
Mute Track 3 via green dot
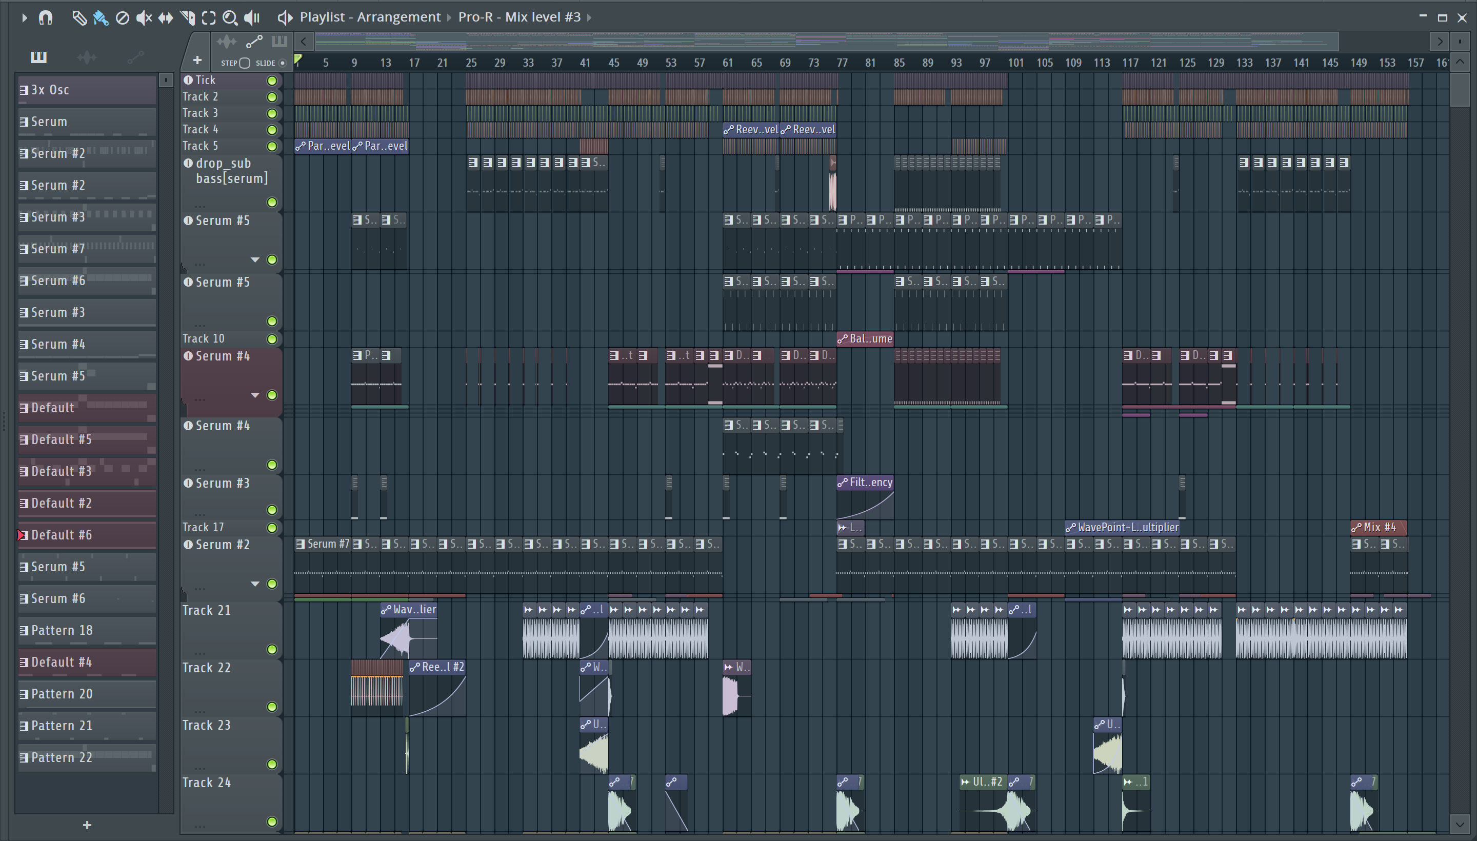[271, 113]
